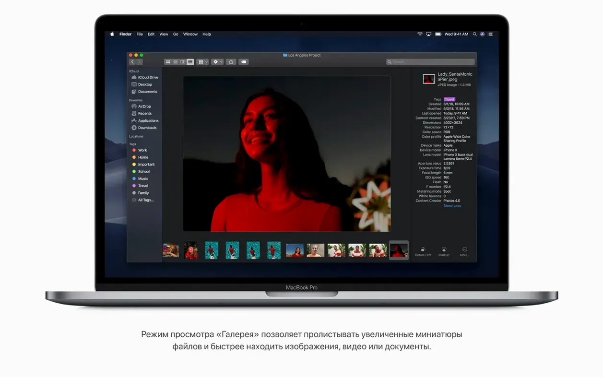The image size is (603, 377).
Task: Click the Content Creator value Photos 4.0
Action: [x=452, y=200]
